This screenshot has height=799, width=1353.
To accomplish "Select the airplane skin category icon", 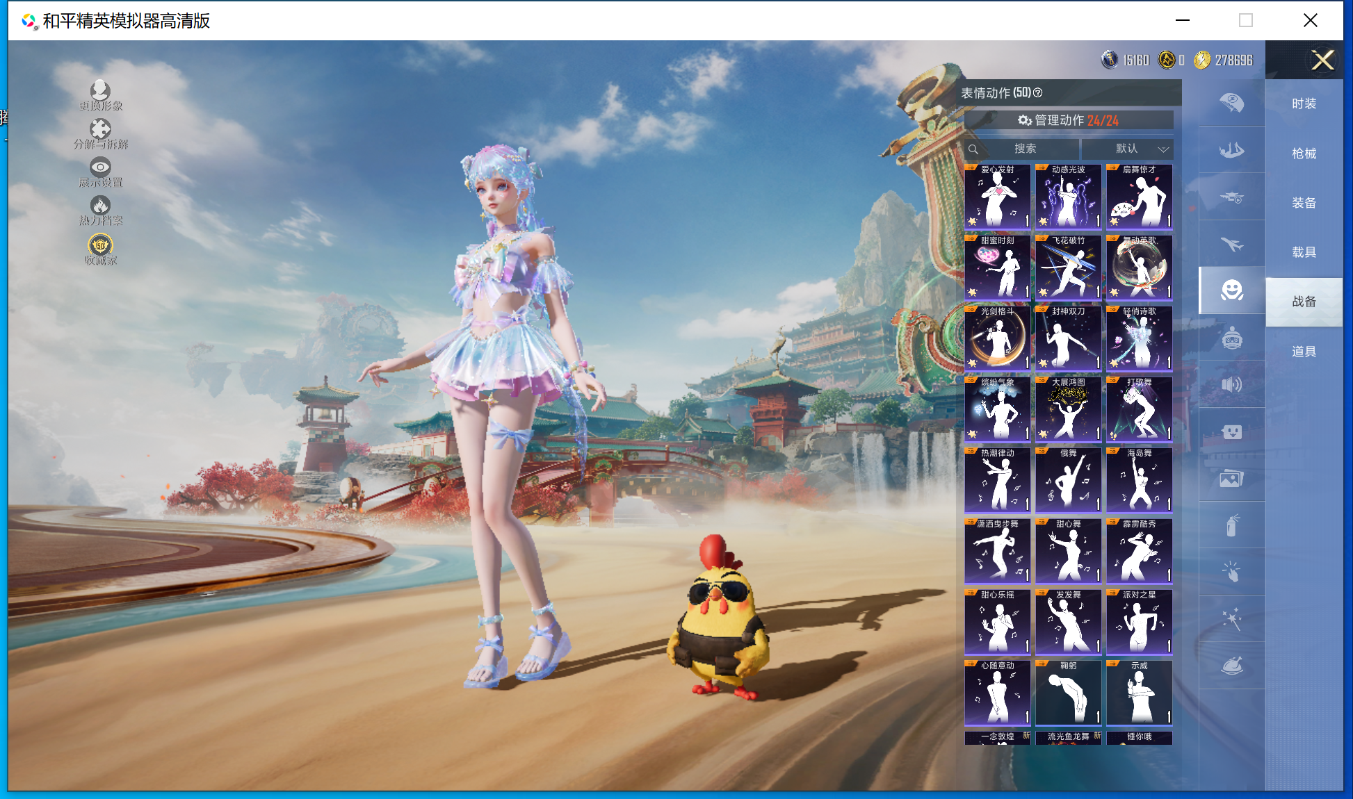I will click(1231, 244).
